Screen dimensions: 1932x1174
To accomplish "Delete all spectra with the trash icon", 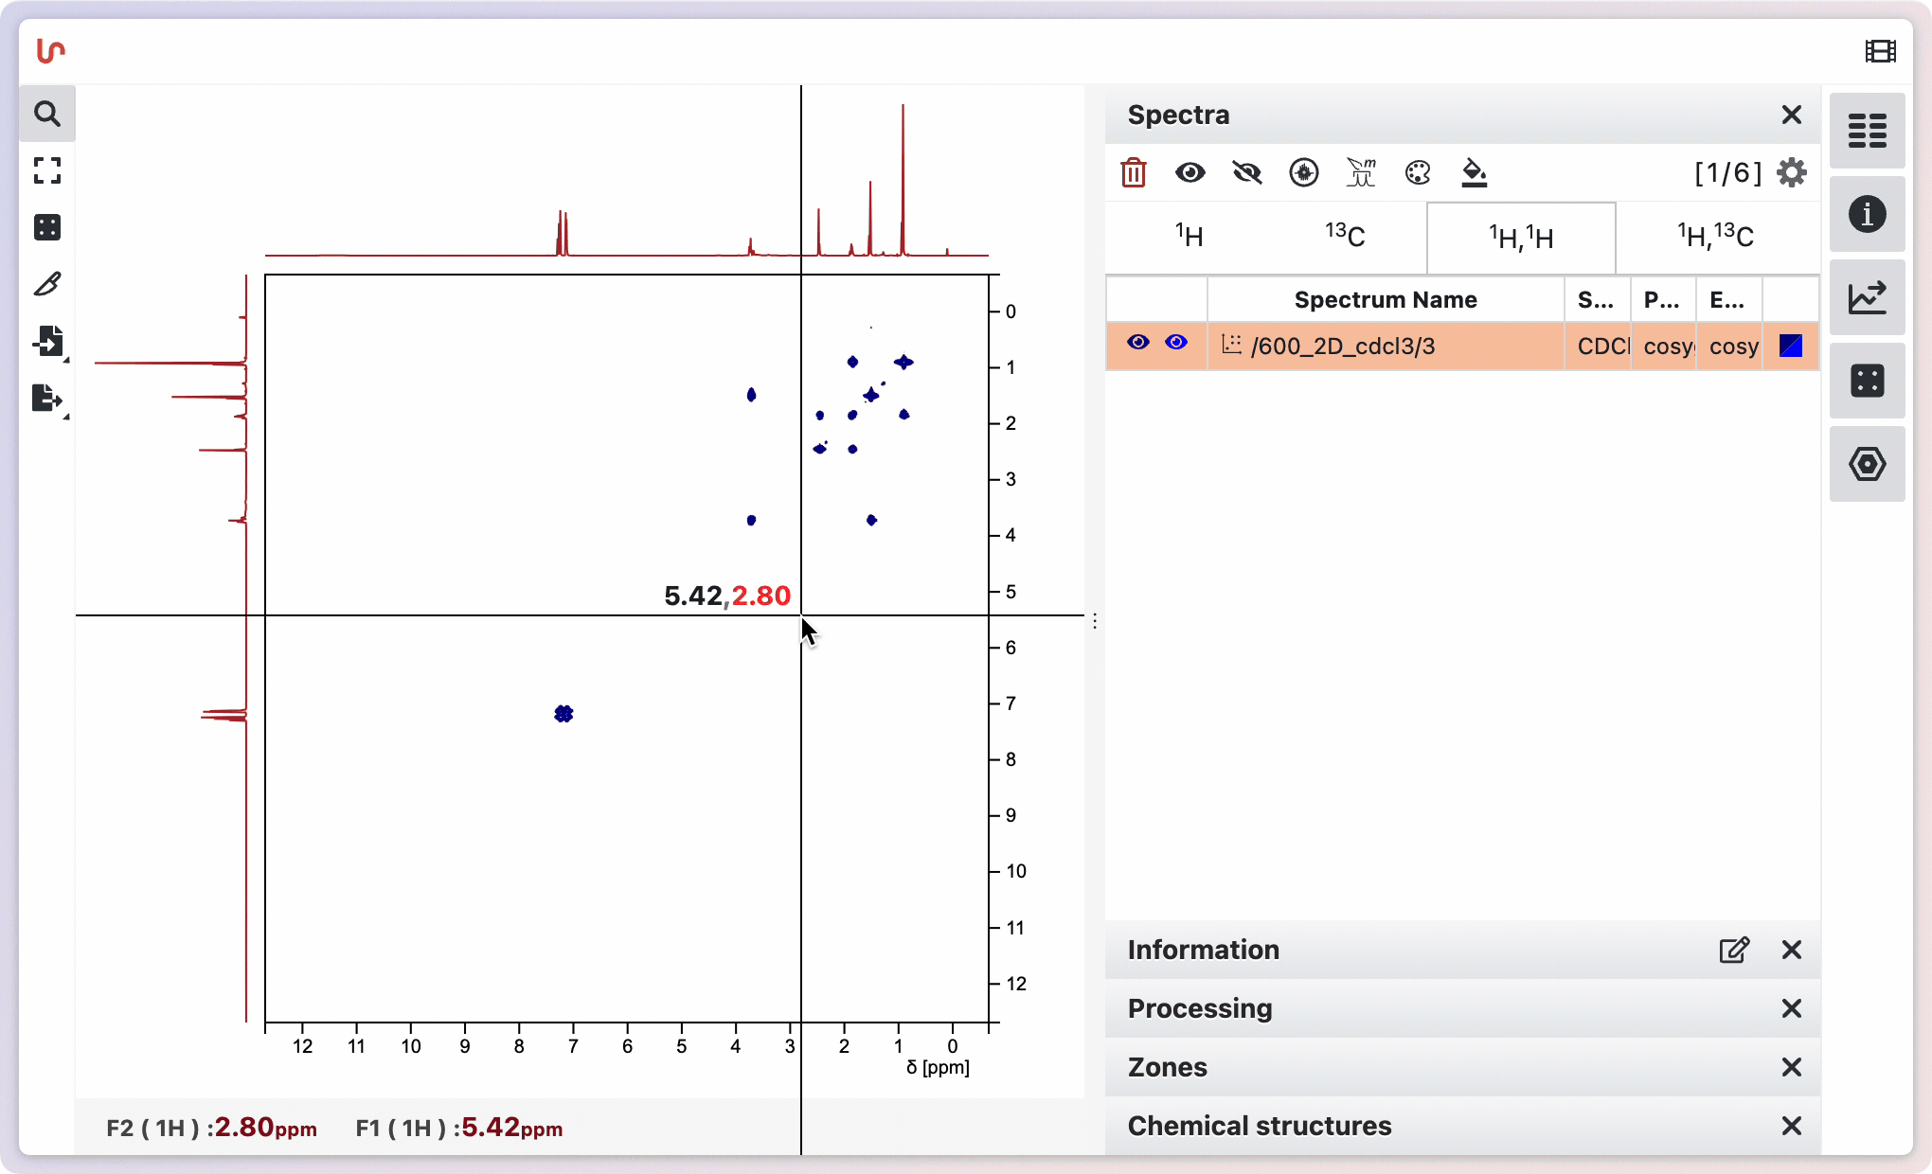I will pos(1134,172).
